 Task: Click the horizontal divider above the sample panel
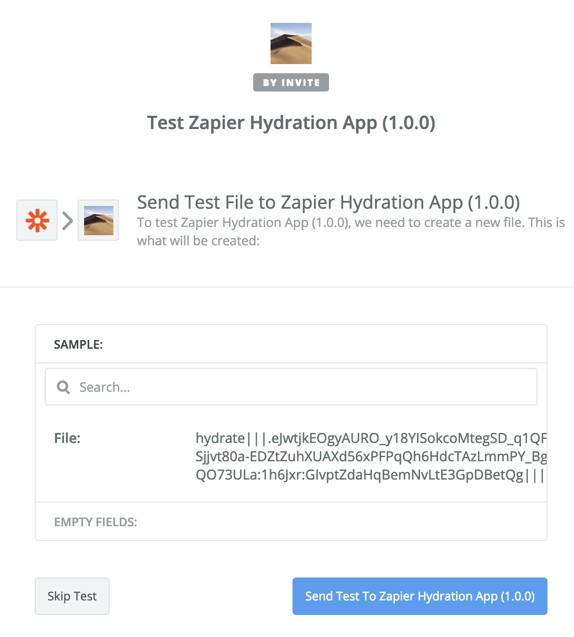coord(287,287)
